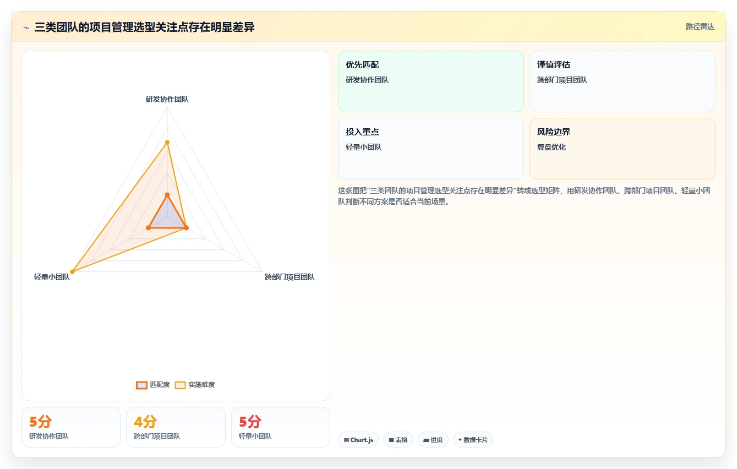Click 复盘优化 text in the 风险边界 card
The width and height of the screenshot is (737, 469).
552,147
